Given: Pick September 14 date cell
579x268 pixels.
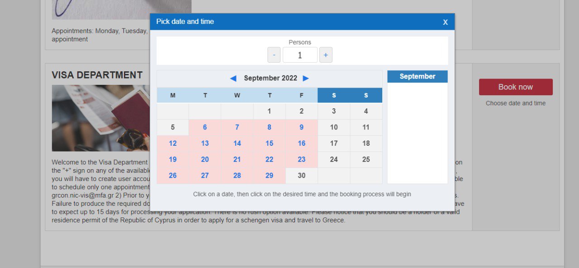Looking at the screenshot, I should tap(237, 143).
